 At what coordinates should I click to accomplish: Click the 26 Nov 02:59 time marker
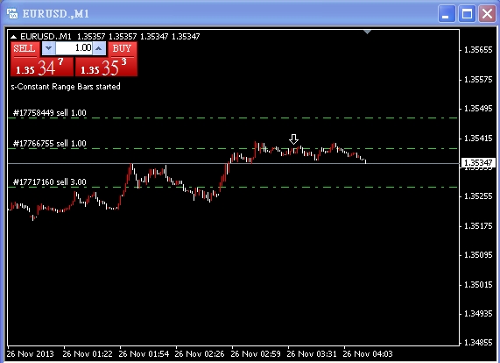(x=256, y=354)
